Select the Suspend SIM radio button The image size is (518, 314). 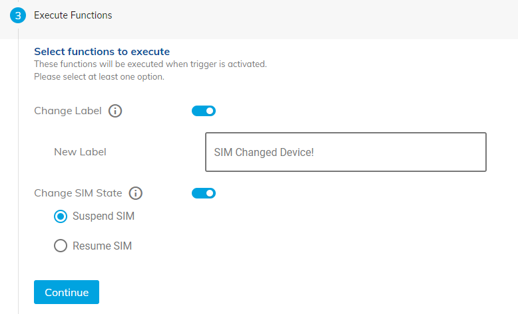[x=61, y=216]
